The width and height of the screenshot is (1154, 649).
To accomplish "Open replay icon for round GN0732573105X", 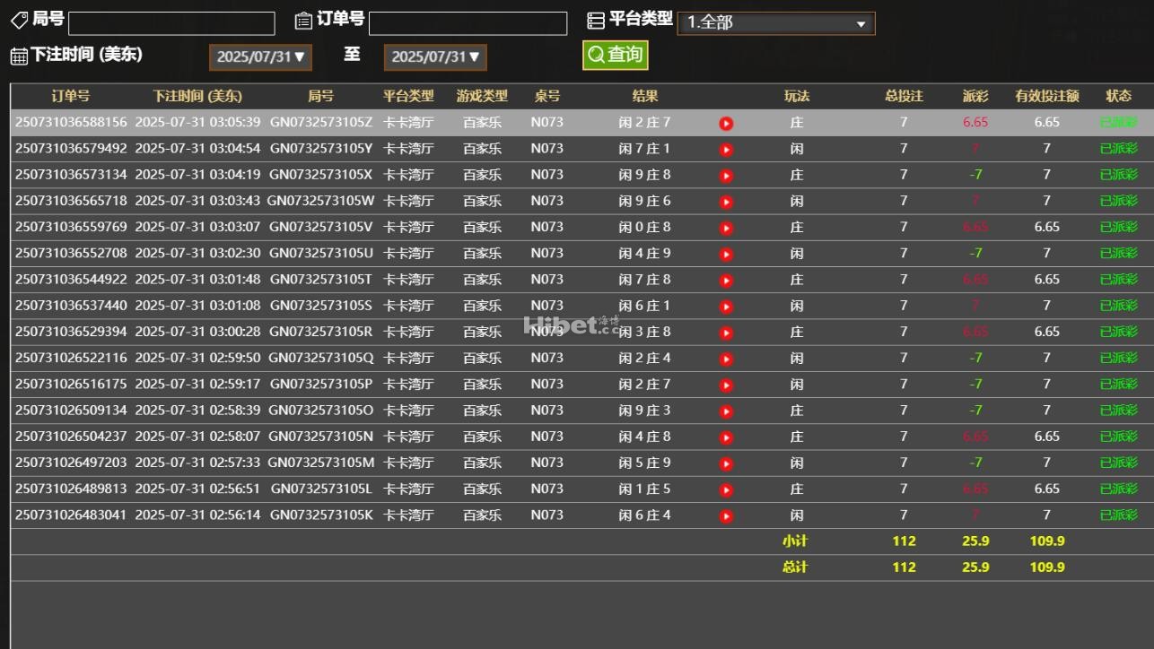I will [x=726, y=176].
